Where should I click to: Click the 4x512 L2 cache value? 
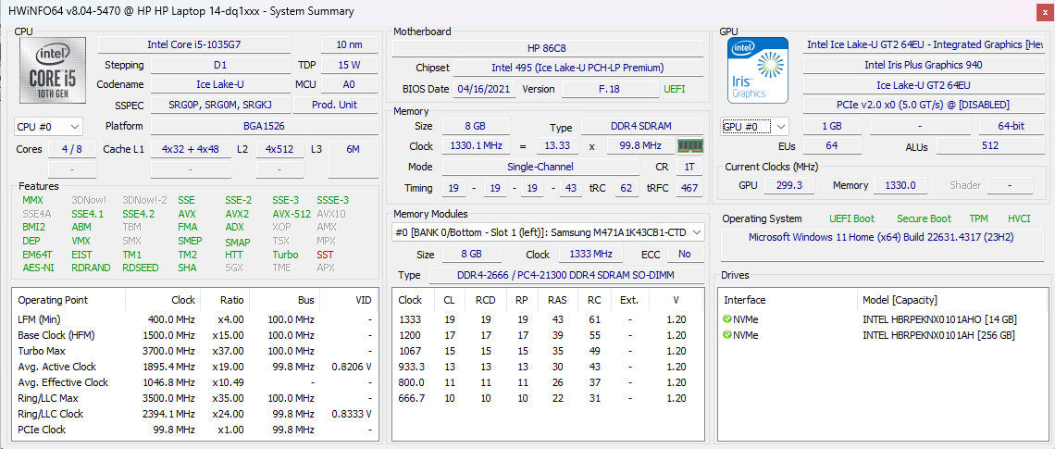coord(279,149)
